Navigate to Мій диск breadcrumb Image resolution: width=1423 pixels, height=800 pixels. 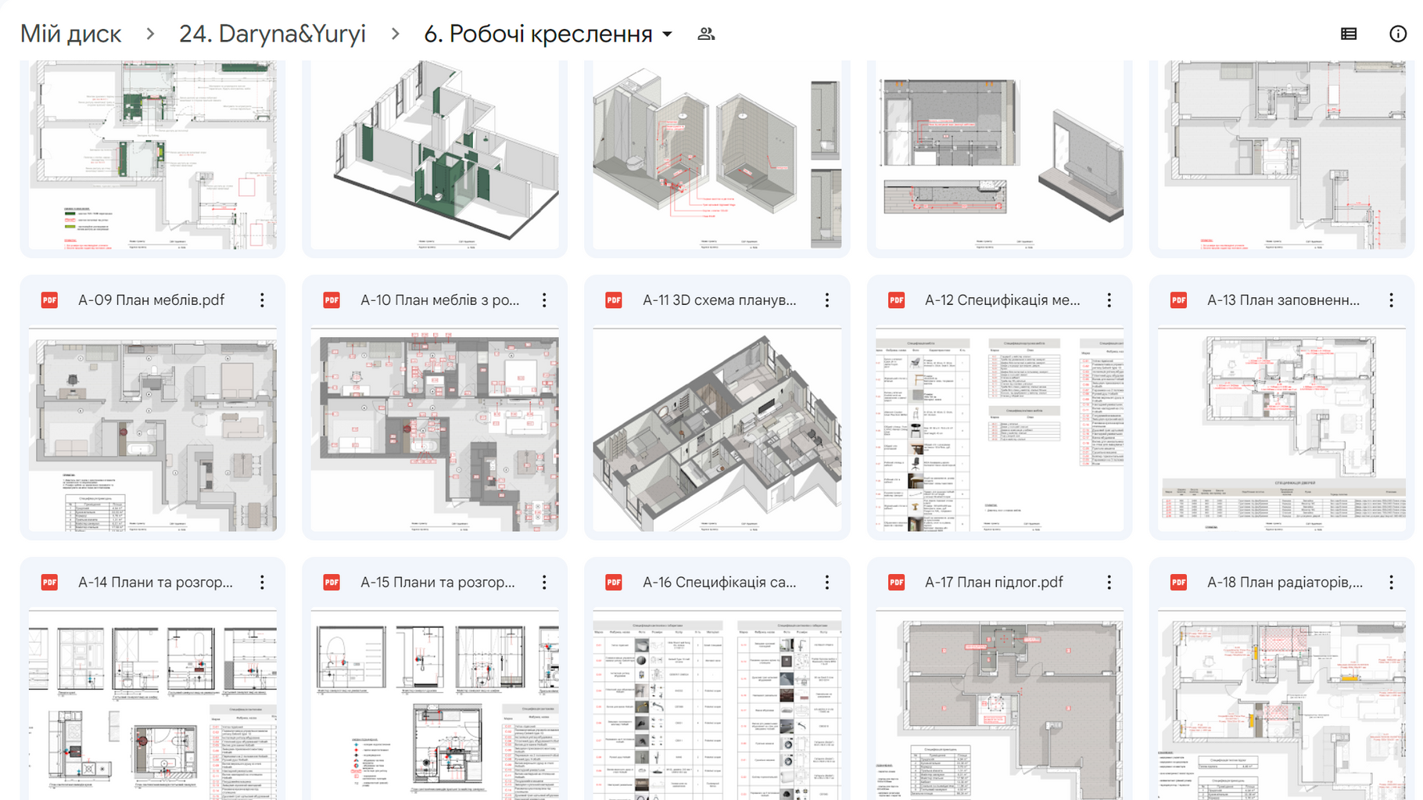pos(70,34)
